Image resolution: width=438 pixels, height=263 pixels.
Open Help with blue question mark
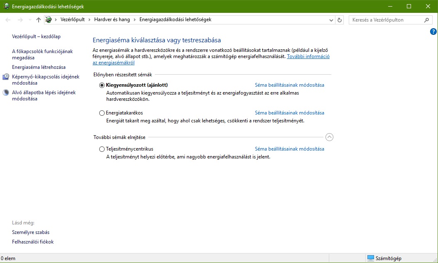click(433, 32)
